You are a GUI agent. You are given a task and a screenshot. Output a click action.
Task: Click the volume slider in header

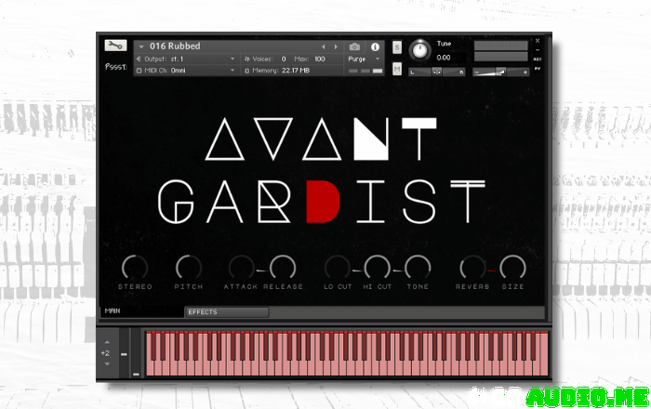500,72
